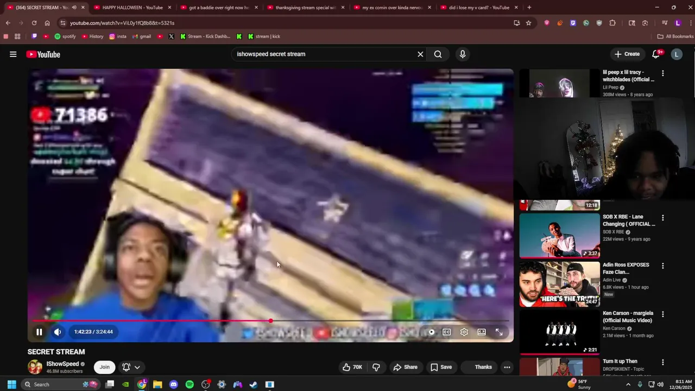
Task: Open a new browser tab
Action: click(529, 8)
